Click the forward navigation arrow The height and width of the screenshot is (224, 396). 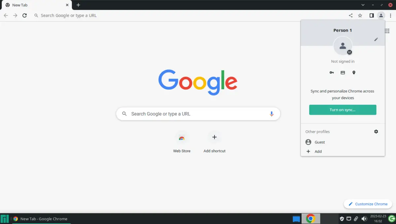[15, 15]
